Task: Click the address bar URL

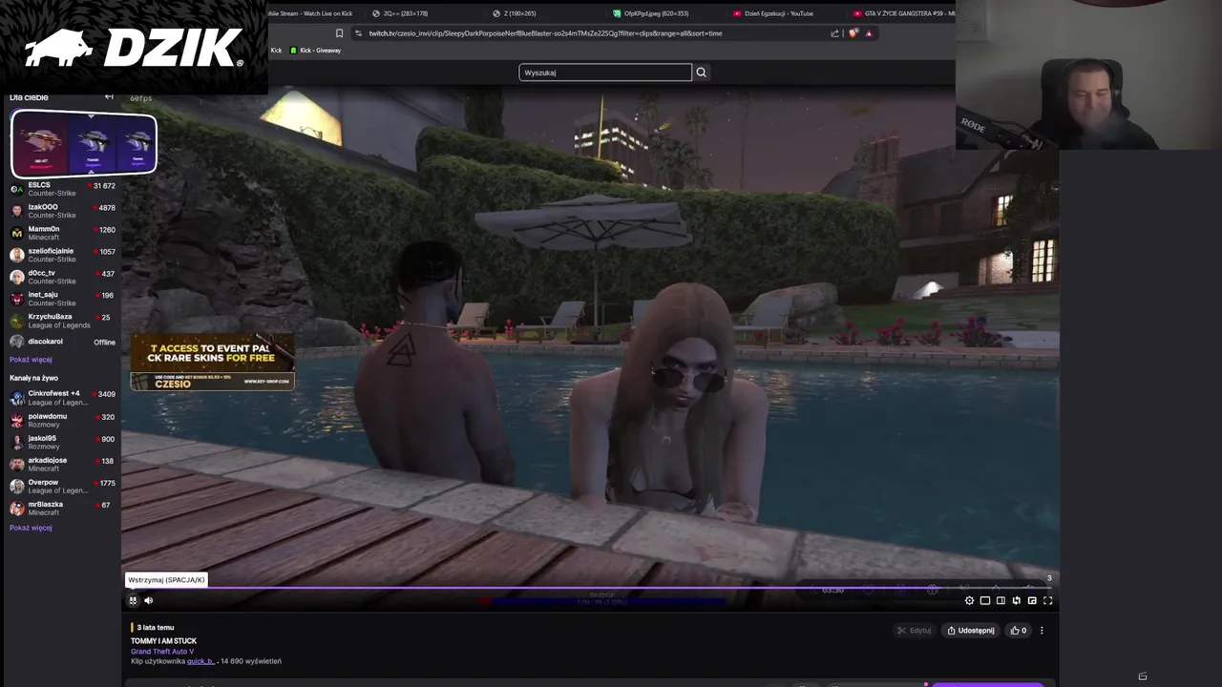Action: pos(545,33)
